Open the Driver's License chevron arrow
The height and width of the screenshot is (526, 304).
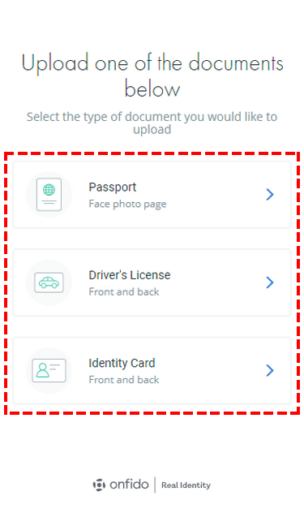click(270, 282)
